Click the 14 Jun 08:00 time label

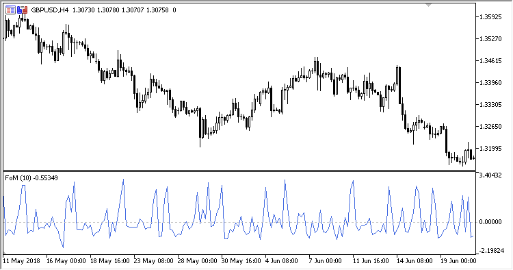click(x=415, y=261)
